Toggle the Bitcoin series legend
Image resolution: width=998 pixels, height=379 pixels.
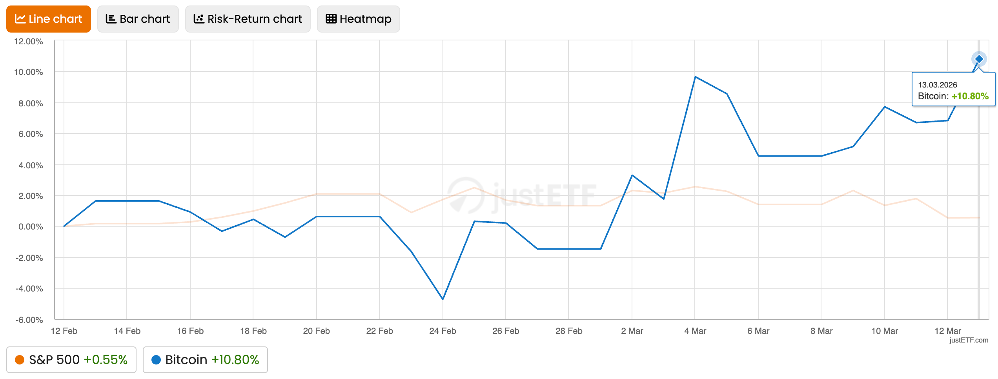(x=205, y=359)
